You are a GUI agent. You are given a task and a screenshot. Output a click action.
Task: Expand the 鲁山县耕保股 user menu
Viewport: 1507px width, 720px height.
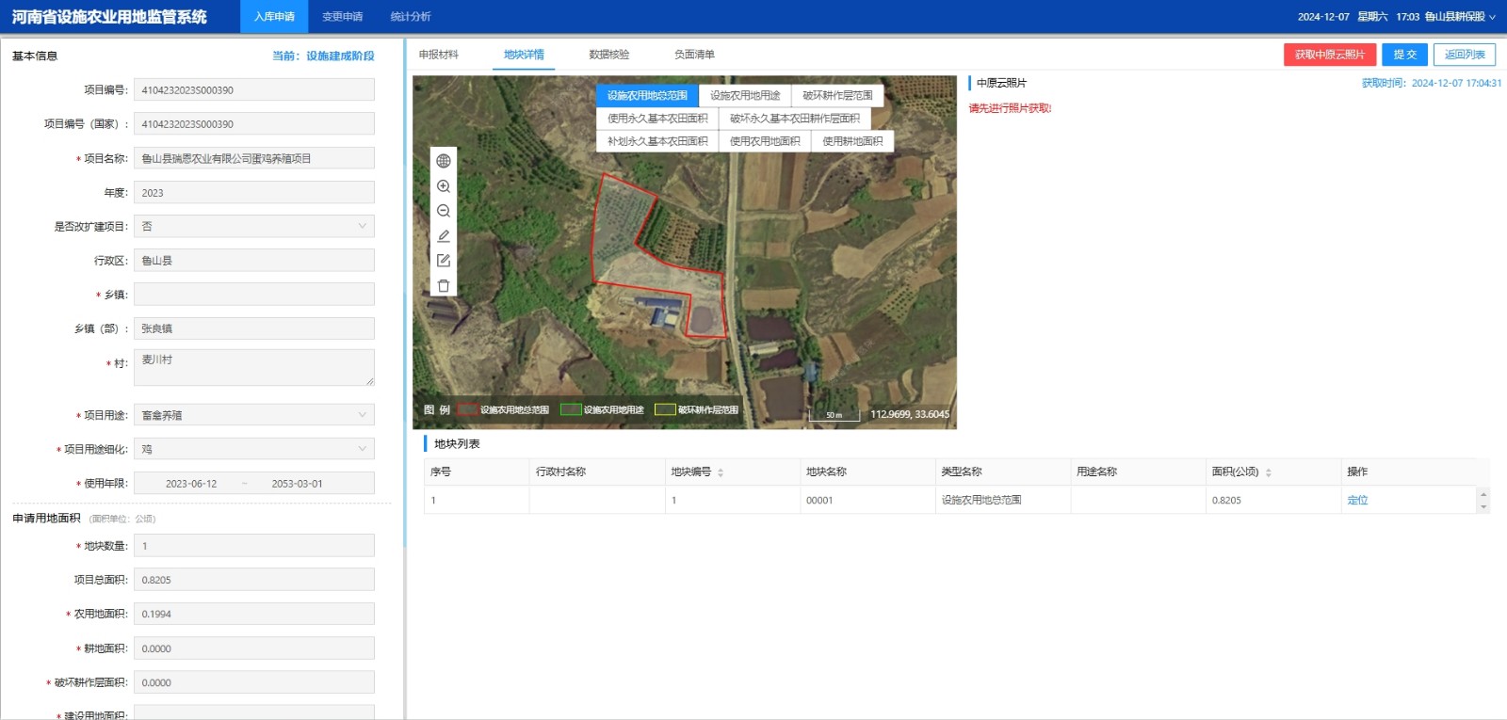click(x=1460, y=17)
